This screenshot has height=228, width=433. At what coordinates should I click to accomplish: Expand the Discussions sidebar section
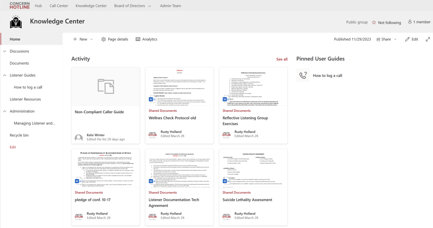point(5,51)
